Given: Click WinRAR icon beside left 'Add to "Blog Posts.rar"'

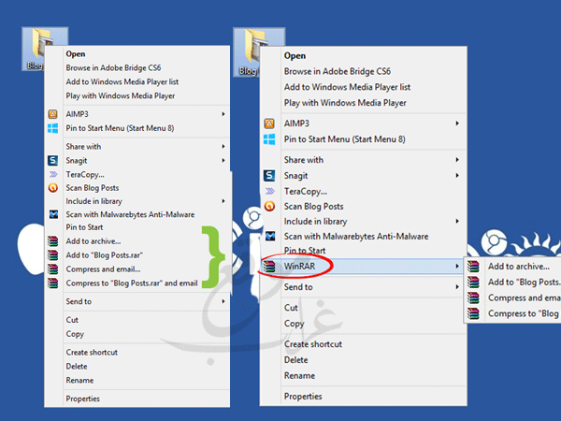Looking at the screenshot, I should [x=52, y=255].
